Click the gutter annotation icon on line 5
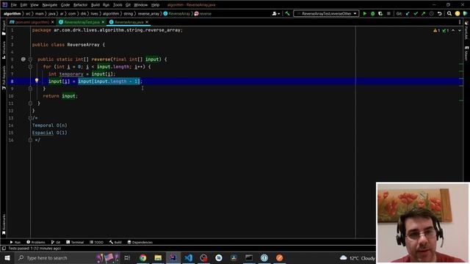The image size is (470, 264). (23, 59)
